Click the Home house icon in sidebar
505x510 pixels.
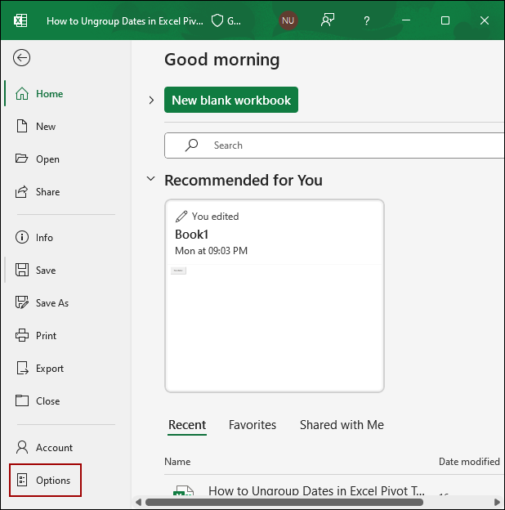pyautogui.click(x=22, y=94)
